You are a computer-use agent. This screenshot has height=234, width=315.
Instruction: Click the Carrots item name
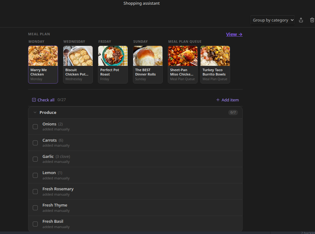pos(50,140)
